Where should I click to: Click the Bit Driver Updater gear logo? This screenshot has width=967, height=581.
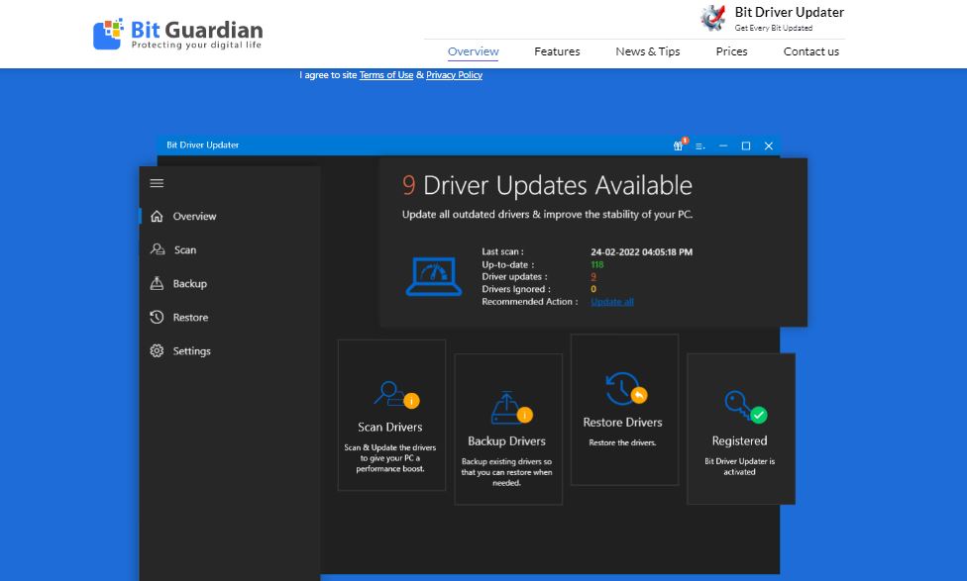click(x=713, y=17)
